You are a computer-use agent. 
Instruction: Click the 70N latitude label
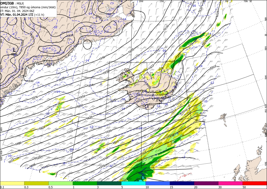tap(245, 1)
